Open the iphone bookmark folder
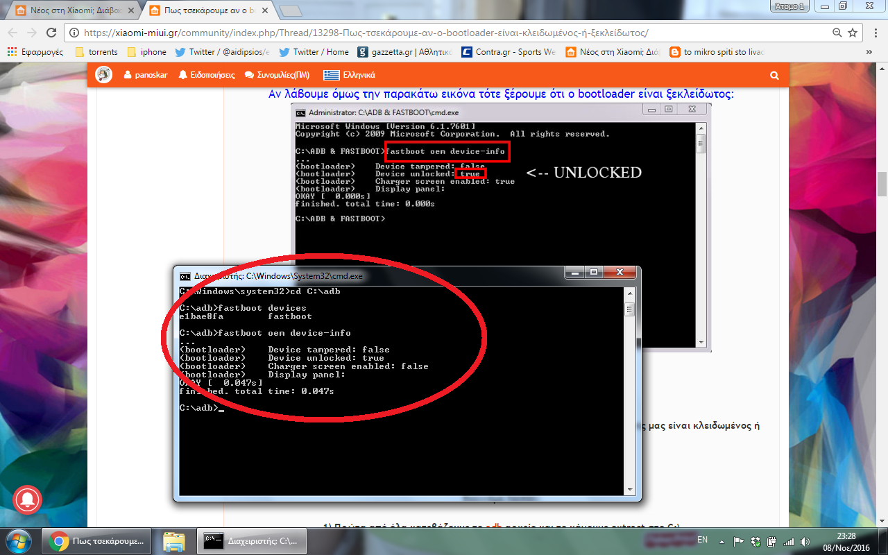This screenshot has height=555, width=888. (x=146, y=52)
